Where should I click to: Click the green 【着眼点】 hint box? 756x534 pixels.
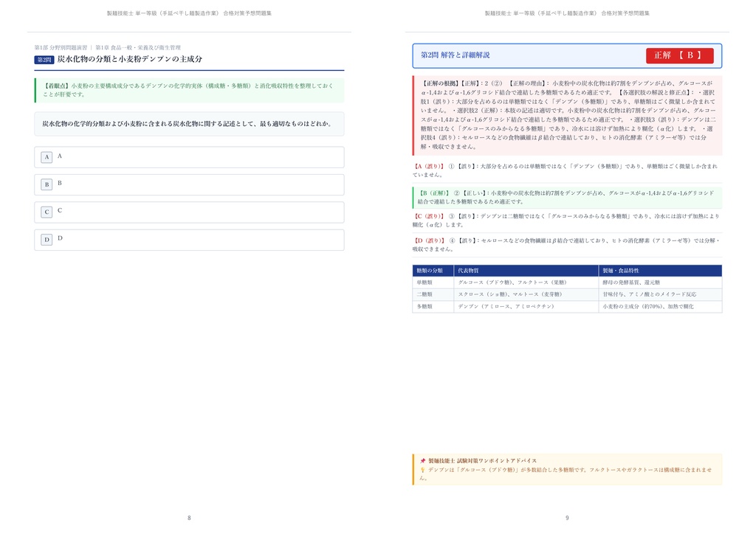point(189,90)
